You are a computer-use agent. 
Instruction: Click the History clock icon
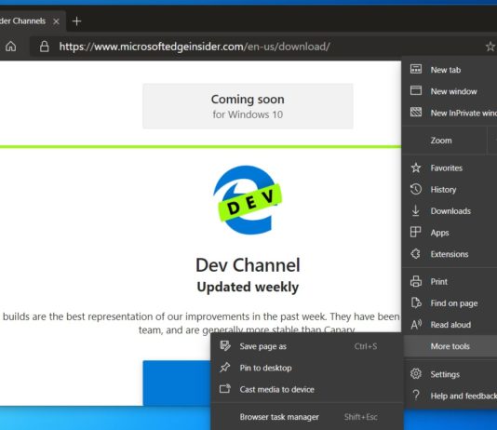pyautogui.click(x=416, y=189)
